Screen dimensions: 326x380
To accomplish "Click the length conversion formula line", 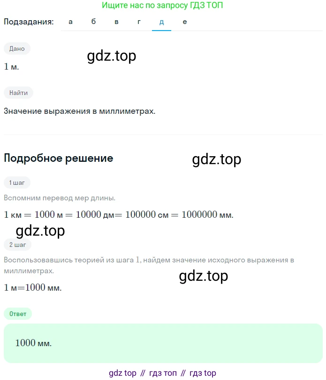I will point(119,215).
